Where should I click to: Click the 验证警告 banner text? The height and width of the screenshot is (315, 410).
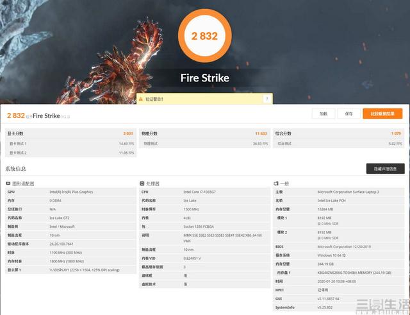(x=154, y=99)
